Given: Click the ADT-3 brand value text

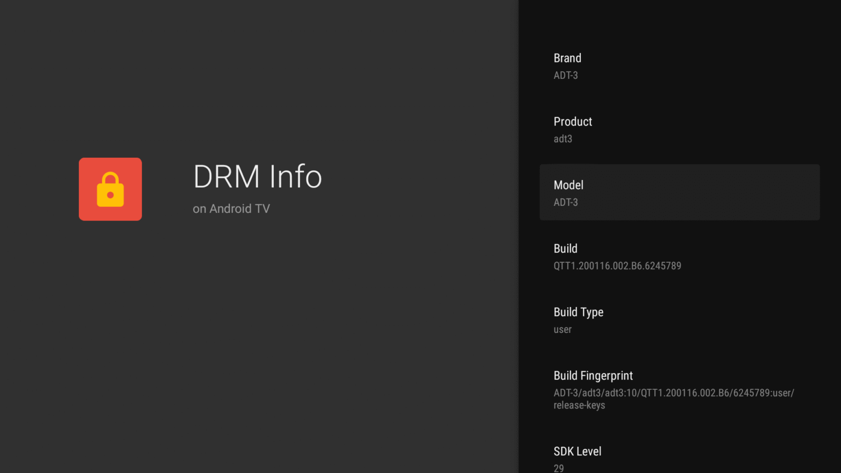Looking at the screenshot, I should click(566, 75).
